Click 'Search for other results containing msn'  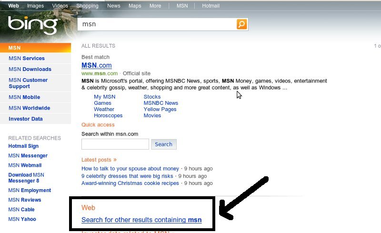click(x=141, y=220)
